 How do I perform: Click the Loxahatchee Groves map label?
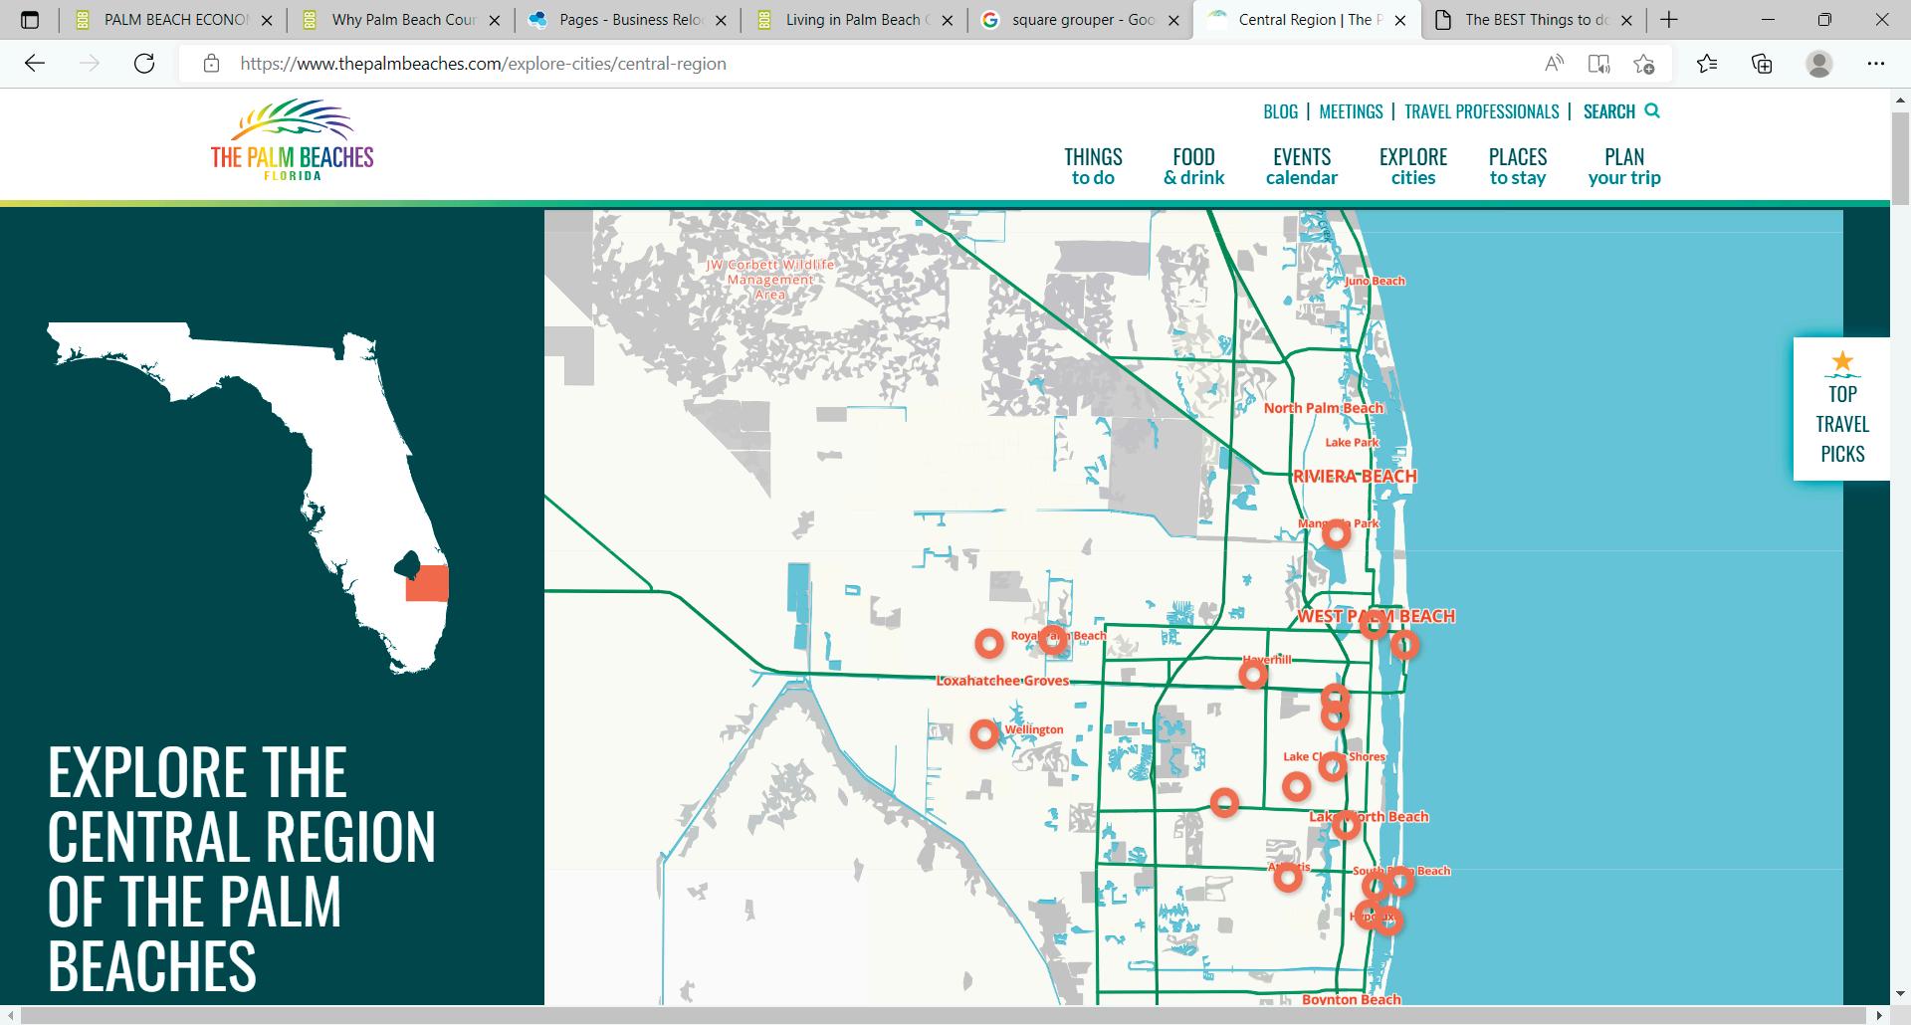tap(1002, 681)
